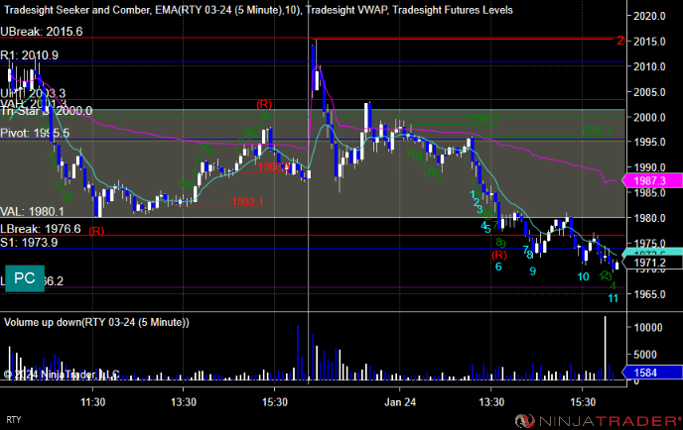Click the UBreak: 2015.6 level label
The height and width of the screenshot is (430, 683).
point(42,32)
